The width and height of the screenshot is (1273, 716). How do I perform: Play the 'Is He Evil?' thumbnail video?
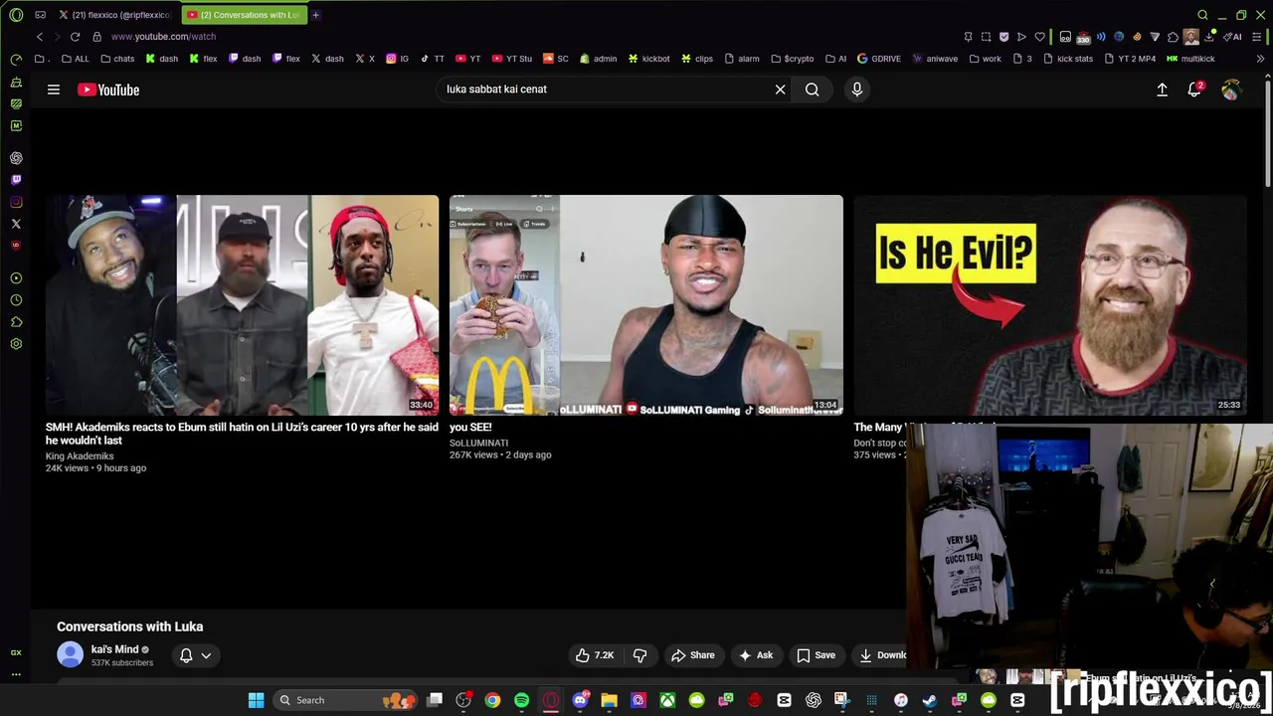(1050, 304)
